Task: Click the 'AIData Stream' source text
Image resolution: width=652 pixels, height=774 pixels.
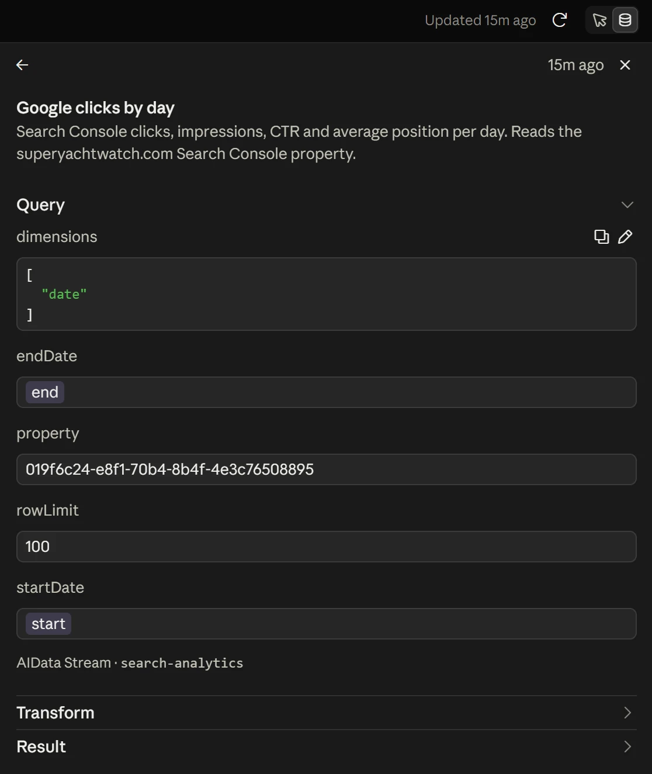Action: click(64, 663)
